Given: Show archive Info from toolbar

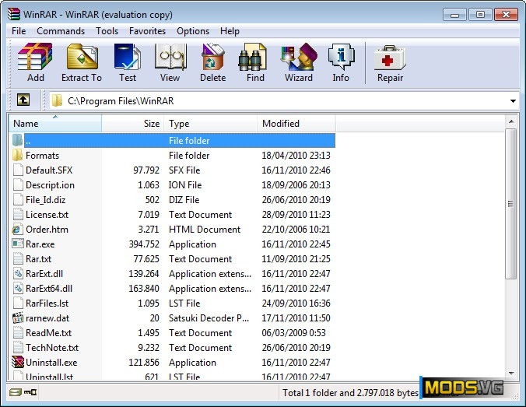Looking at the screenshot, I should (341, 62).
